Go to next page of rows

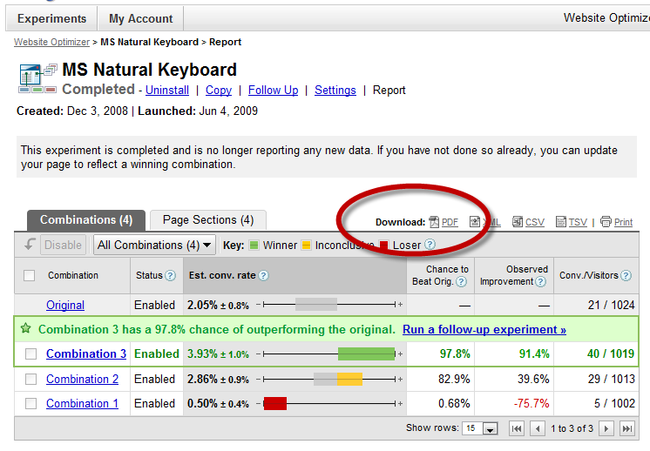(x=606, y=428)
